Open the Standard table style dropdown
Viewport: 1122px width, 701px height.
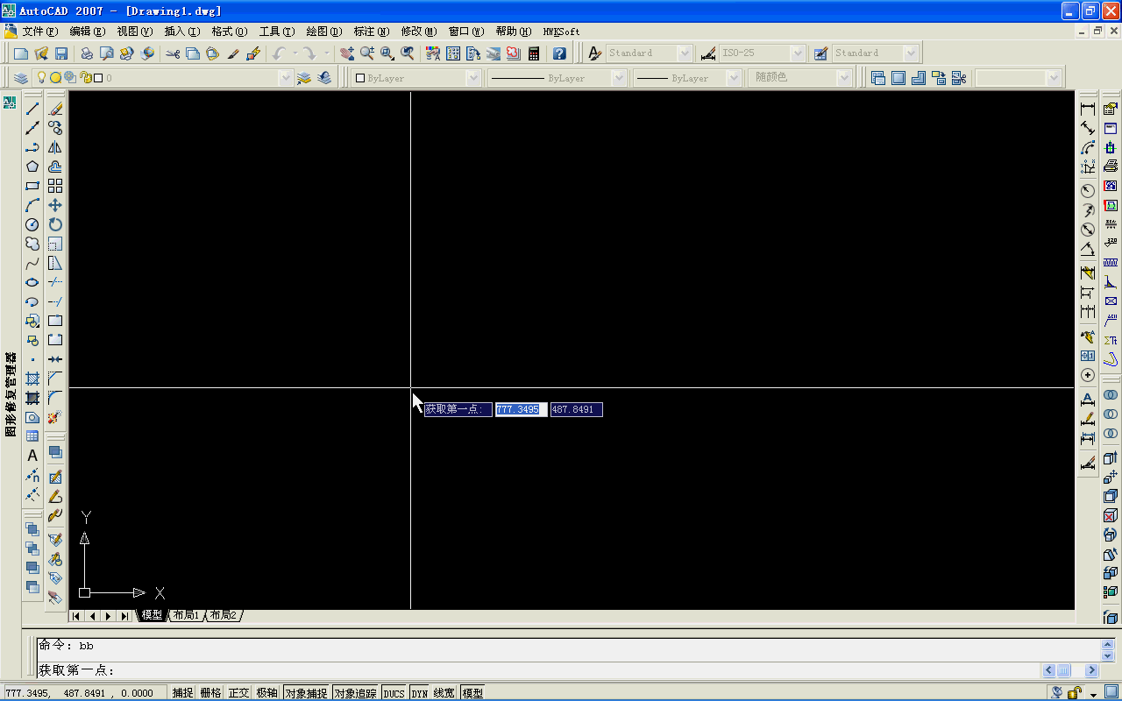[x=875, y=53]
